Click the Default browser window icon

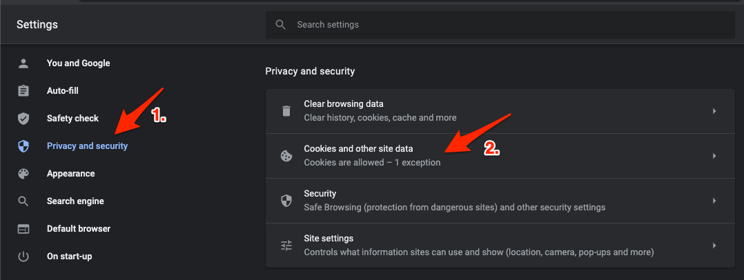(x=23, y=229)
